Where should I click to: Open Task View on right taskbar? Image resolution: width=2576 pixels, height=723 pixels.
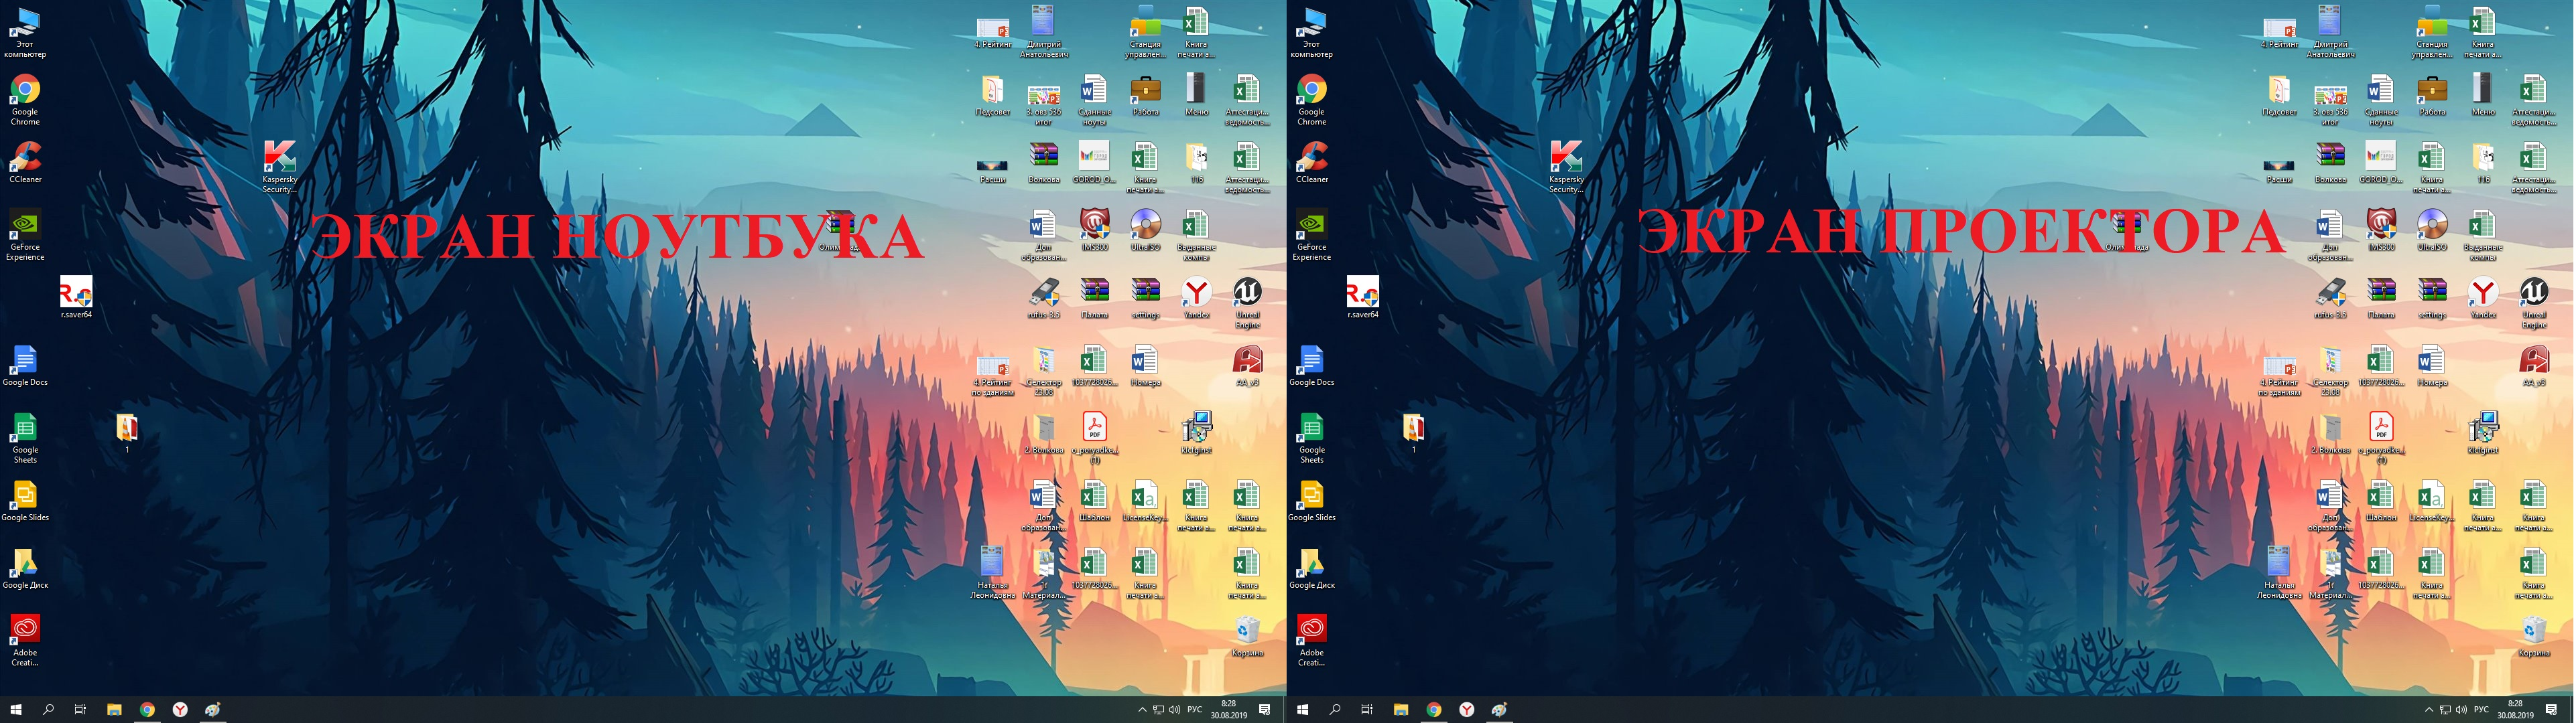click(1367, 710)
